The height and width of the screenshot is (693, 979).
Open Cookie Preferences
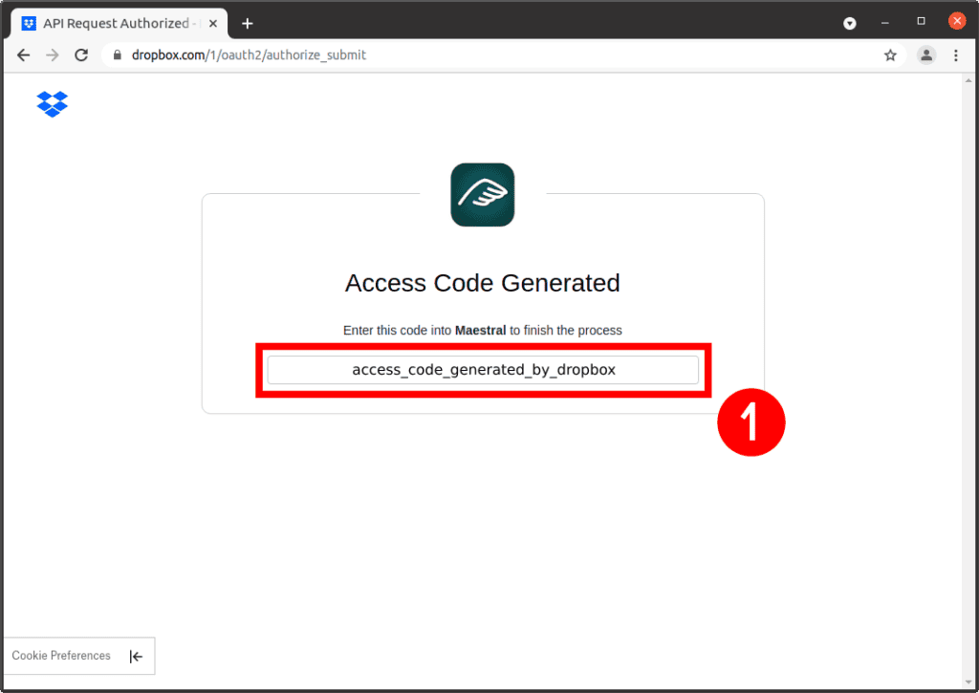[x=61, y=656]
